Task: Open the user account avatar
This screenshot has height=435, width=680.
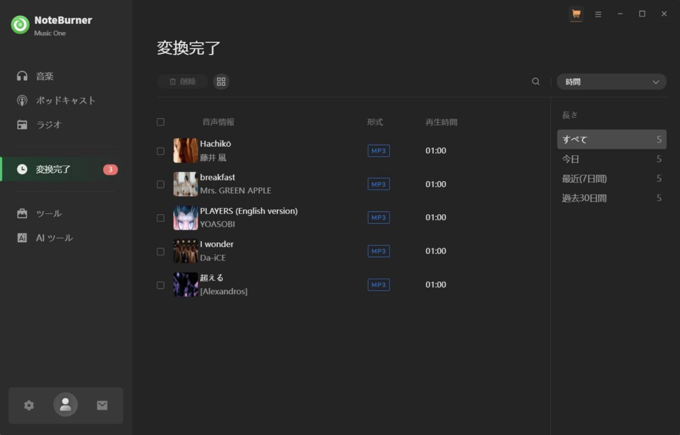Action: [x=66, y=405]
